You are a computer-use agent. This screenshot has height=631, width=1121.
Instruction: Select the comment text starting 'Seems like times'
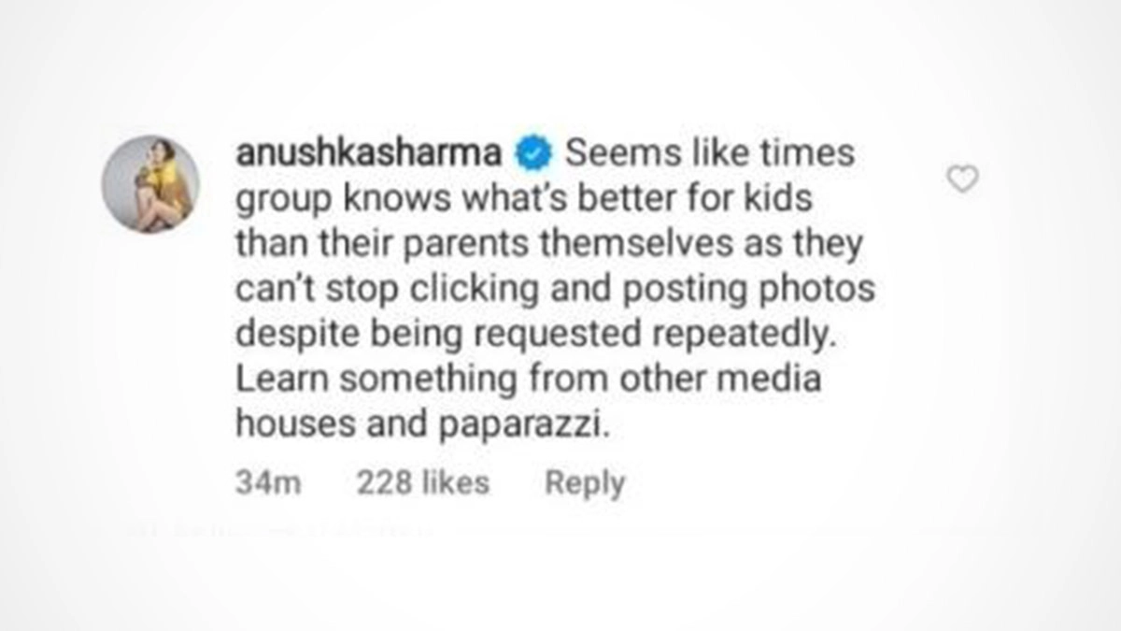pyautogui.click(x=555, y=290)
